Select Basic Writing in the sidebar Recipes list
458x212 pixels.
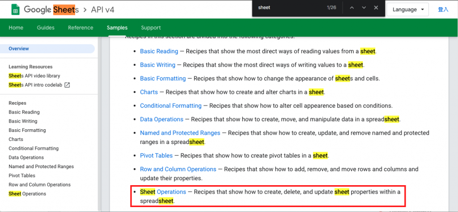[x=23, y=121]
